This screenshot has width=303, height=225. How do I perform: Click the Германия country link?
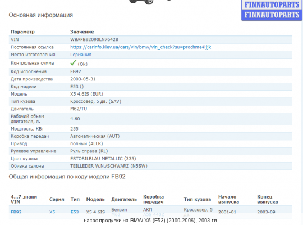pos(81,55)
